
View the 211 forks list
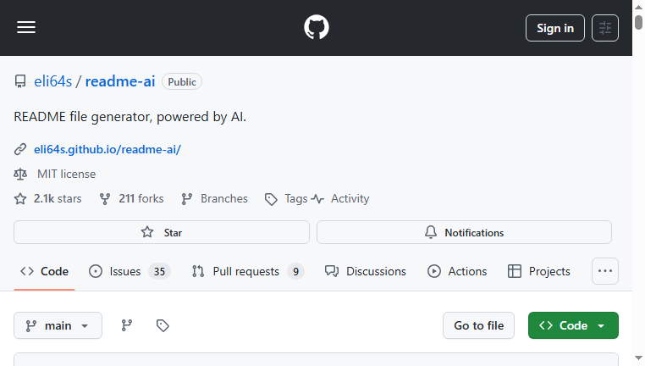[141, 199]
